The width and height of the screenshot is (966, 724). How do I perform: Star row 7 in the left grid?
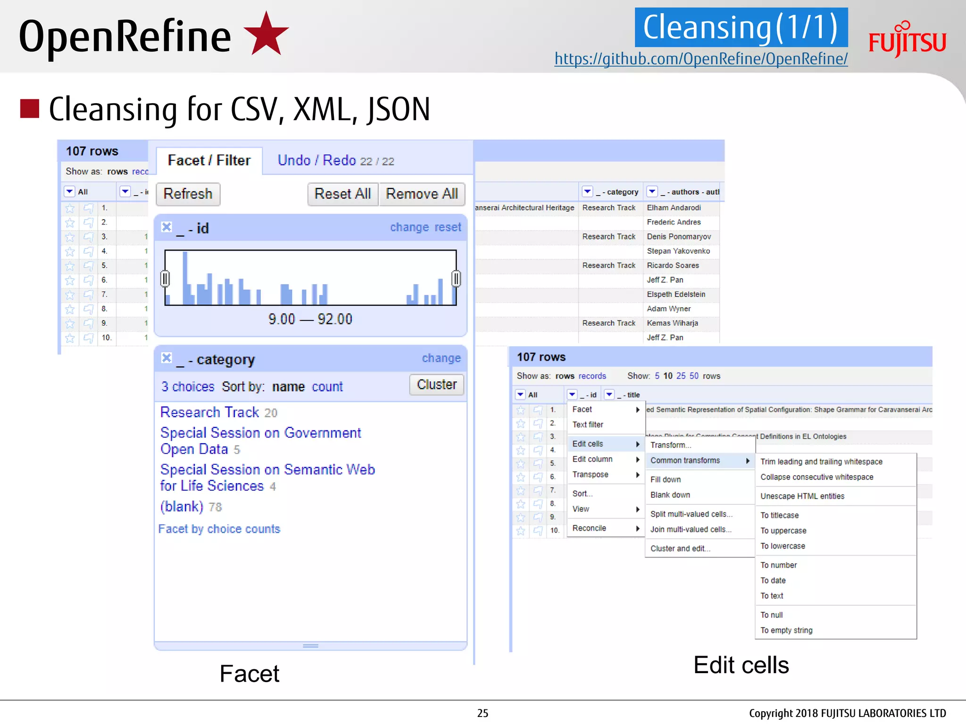(70, 295)
